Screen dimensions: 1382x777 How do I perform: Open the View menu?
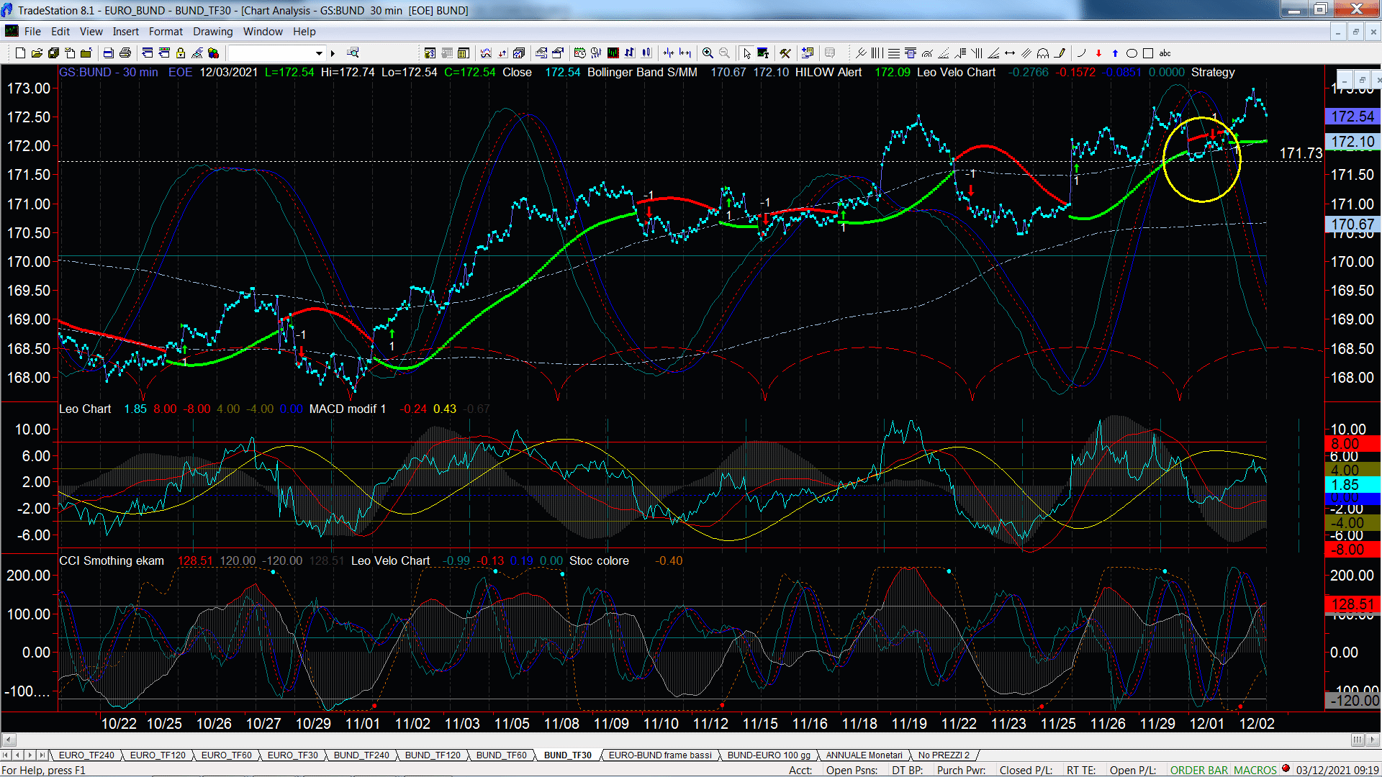coord(91,32)
